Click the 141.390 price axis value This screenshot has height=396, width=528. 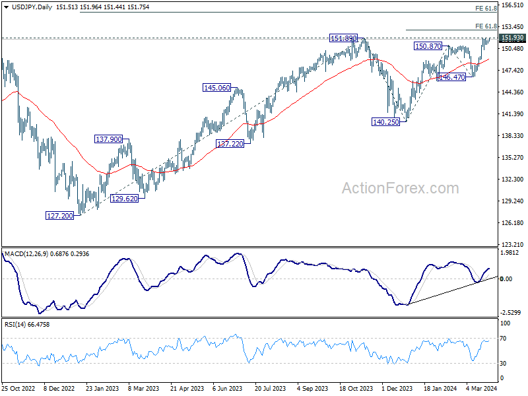tap(513, 114)
